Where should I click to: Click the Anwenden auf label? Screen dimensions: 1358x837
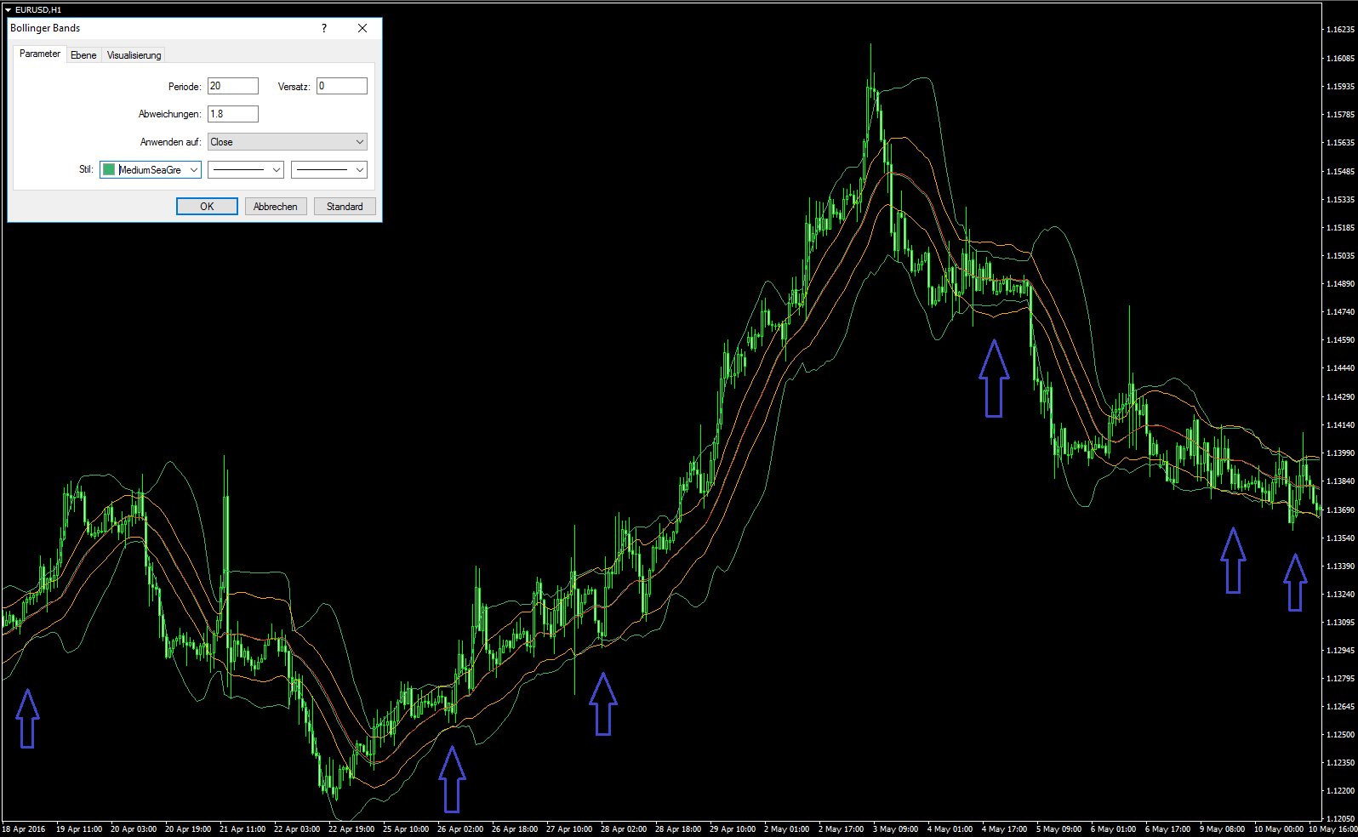170,142
